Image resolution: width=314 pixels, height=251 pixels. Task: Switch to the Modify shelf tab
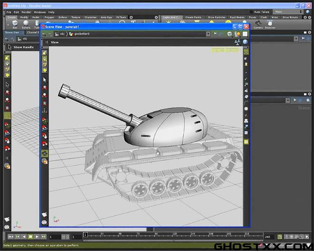click(24, 18)
